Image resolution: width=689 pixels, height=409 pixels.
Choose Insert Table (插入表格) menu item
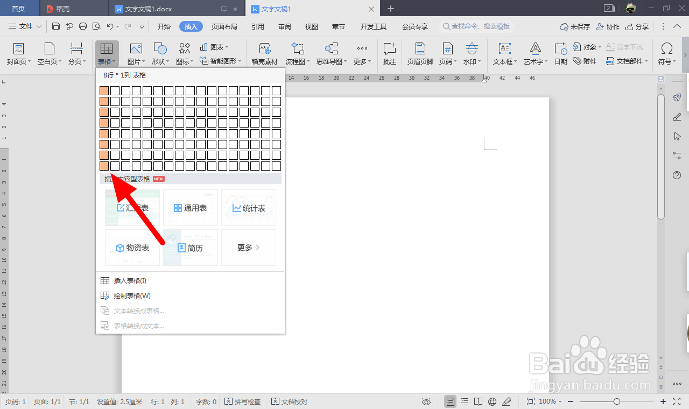click(191, 281)
